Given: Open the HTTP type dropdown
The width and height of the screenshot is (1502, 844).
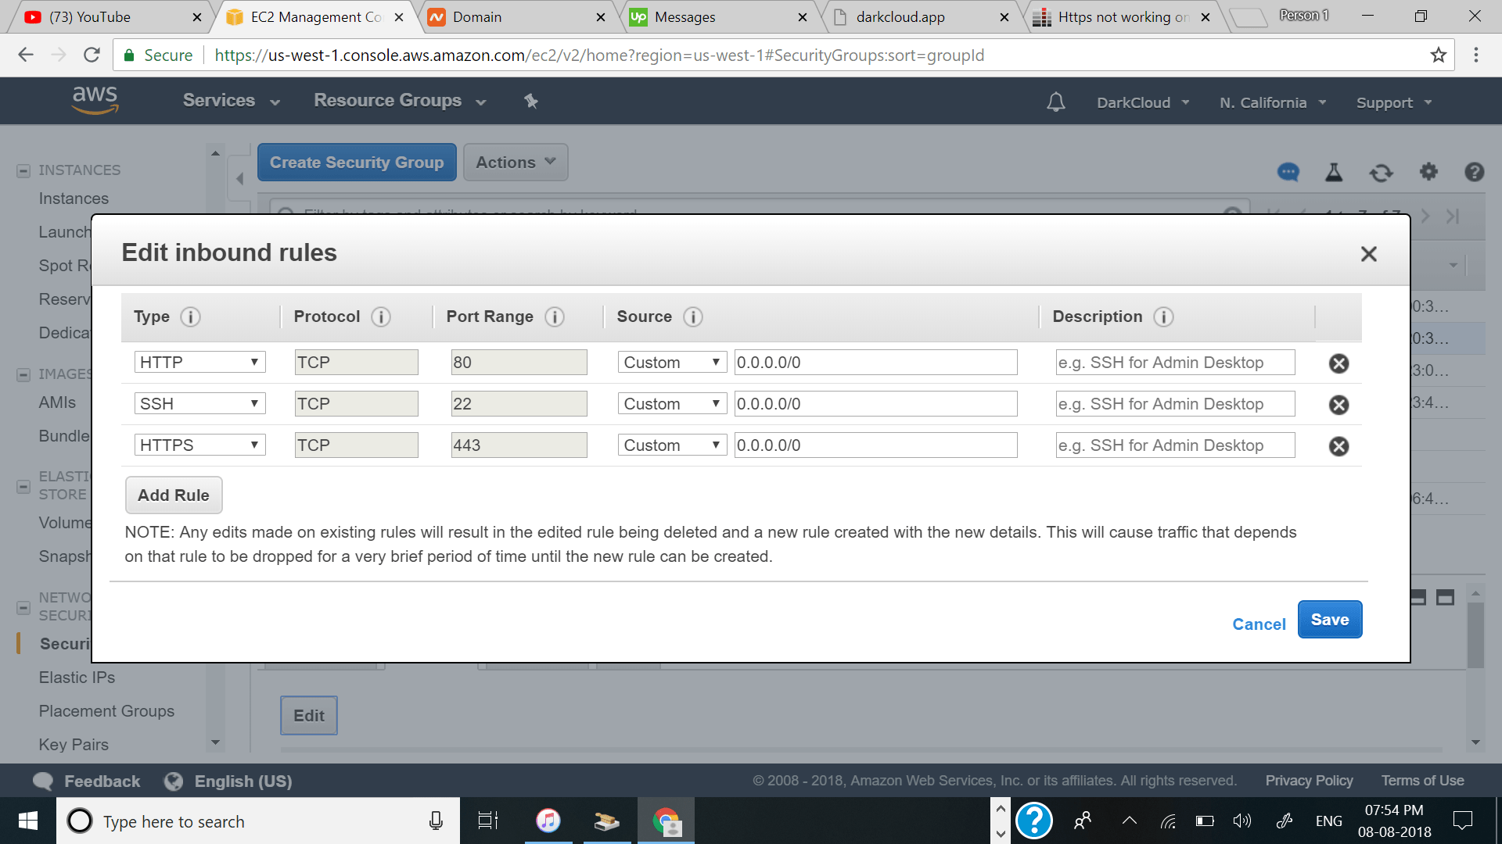Looking at the screenshot, I should click(x=199, y=362).
